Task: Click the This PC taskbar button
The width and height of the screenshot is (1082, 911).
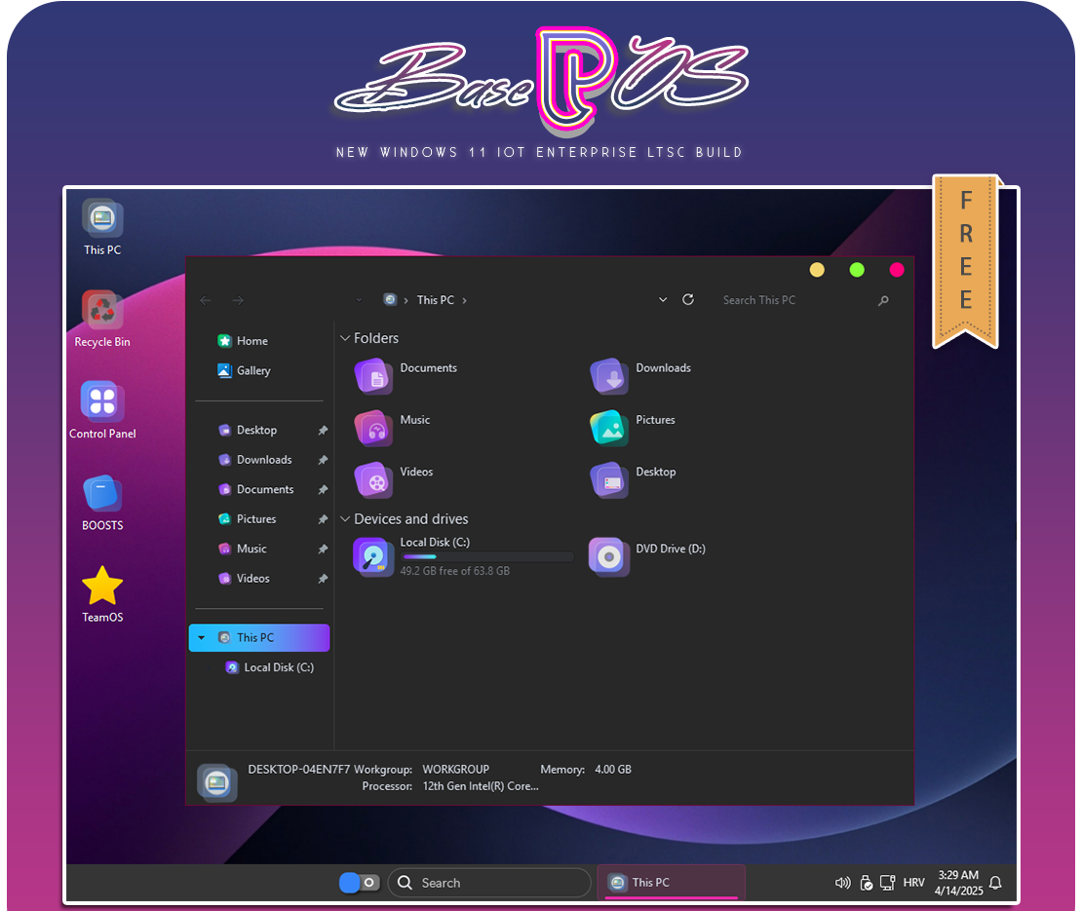Action: click(x=671, y=883)
